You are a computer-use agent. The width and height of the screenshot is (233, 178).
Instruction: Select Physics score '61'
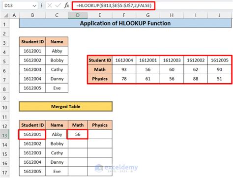coord(148,79)
